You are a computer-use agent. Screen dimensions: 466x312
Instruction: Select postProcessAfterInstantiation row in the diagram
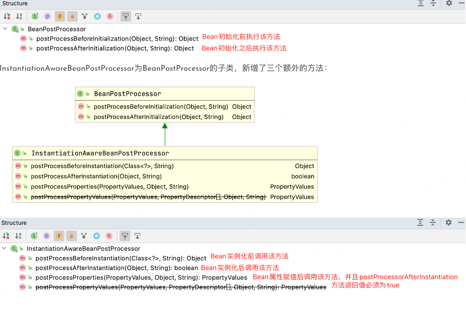(x=165, y=176)
